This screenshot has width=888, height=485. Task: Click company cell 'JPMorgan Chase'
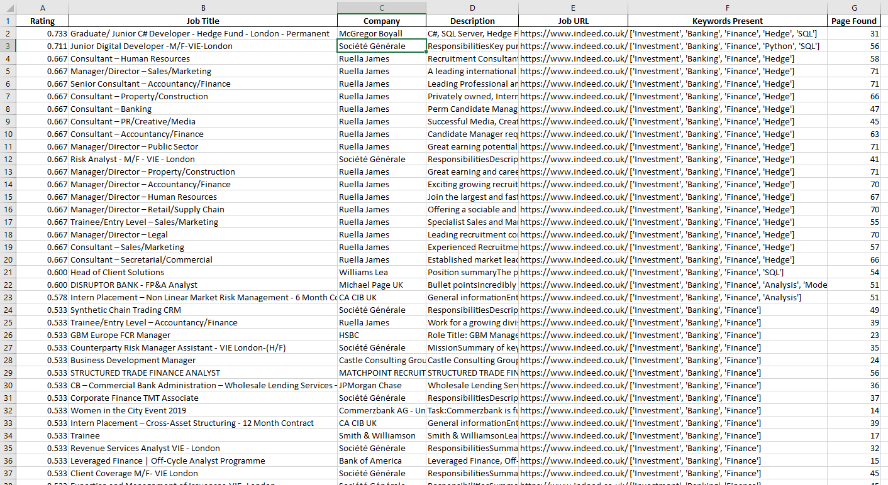(382, 385)
